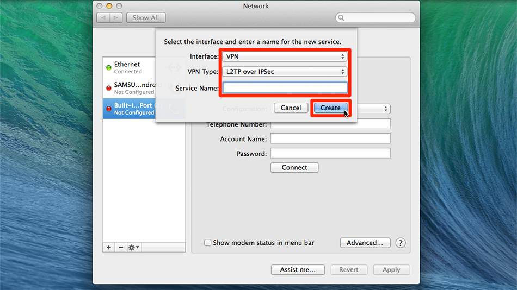Image resolution: width=517 pixels, height=290 pixels.
Task: Open Advanced settings
Action: [365, 243]
